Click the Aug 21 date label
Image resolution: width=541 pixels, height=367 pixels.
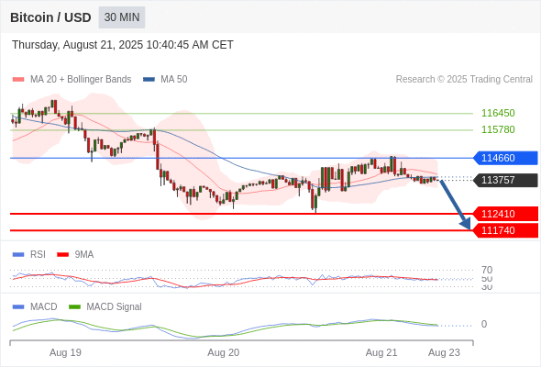381,352
